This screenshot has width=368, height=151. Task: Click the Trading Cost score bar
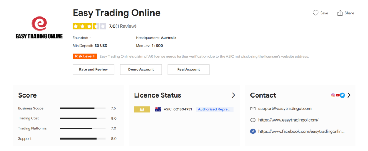(x=83, y=118)
